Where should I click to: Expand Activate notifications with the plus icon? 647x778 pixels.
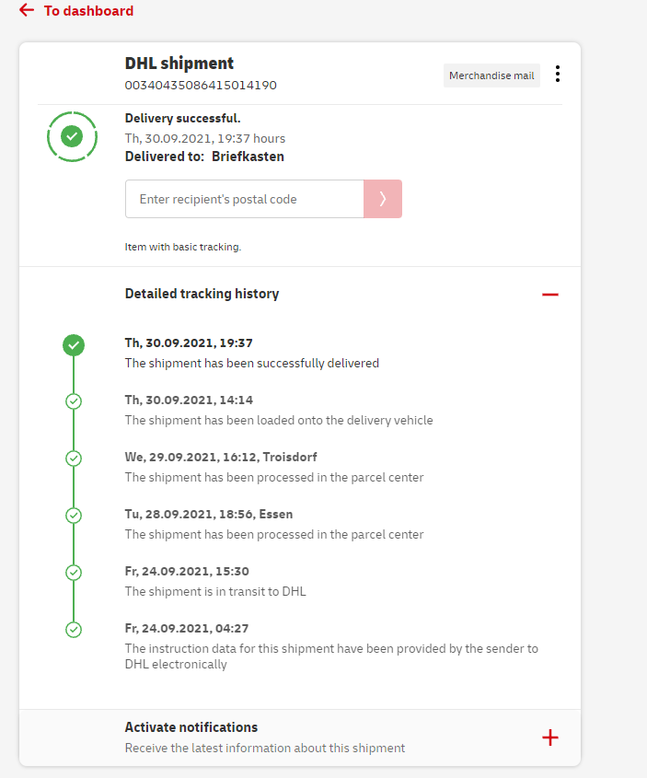tap(550, 737)
